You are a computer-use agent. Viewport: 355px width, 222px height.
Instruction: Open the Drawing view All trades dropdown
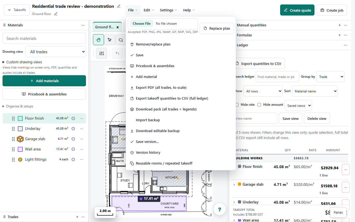(55, 52)
